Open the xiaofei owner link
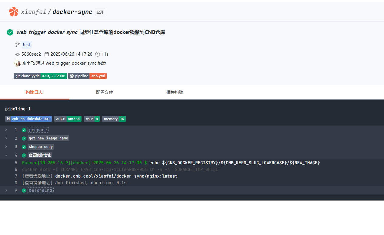 34,12
